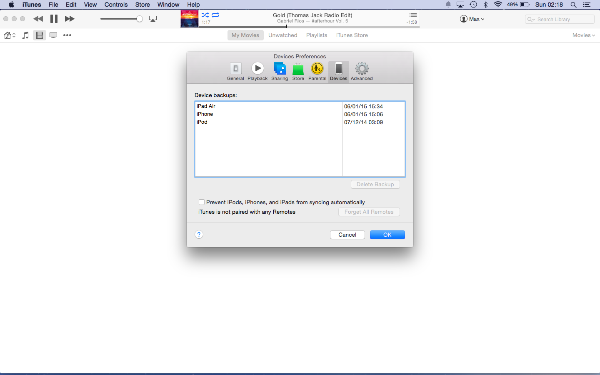Open the Parental preferences pane
Screen dimensions: 600x375
pyautogui.click(x=317, y=72)
